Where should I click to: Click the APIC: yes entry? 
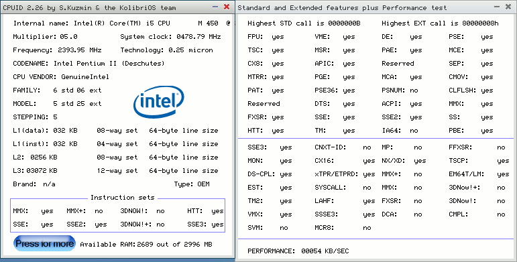[335, 63]
